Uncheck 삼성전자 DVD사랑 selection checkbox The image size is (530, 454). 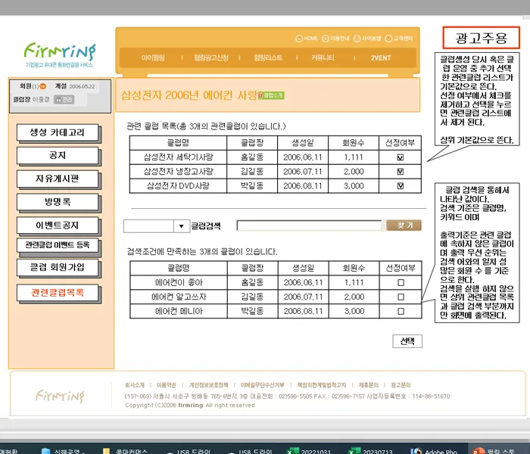point(401,186)
